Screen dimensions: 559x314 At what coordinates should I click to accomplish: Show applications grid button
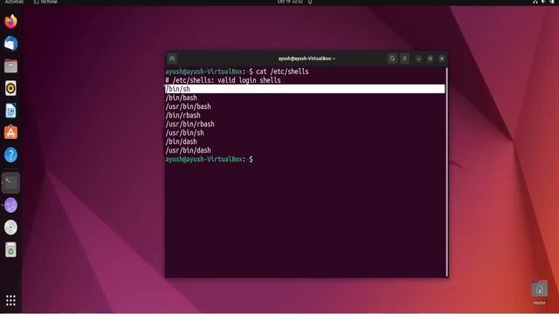10,300
